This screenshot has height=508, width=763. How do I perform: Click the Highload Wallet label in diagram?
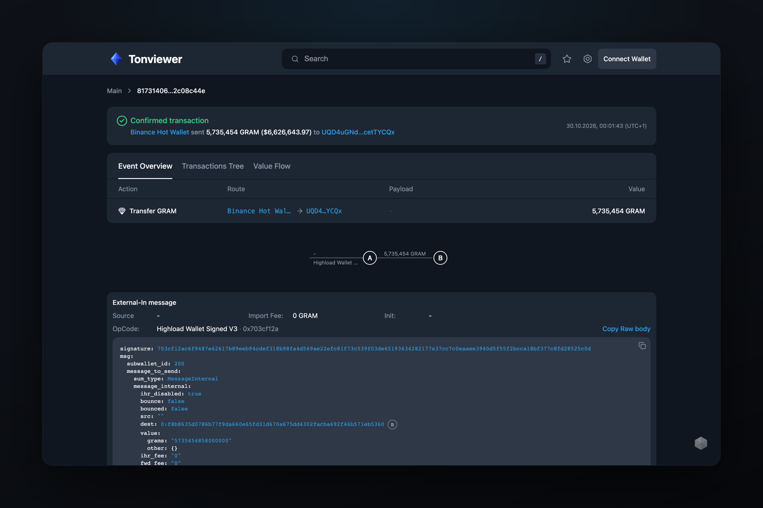336,263
